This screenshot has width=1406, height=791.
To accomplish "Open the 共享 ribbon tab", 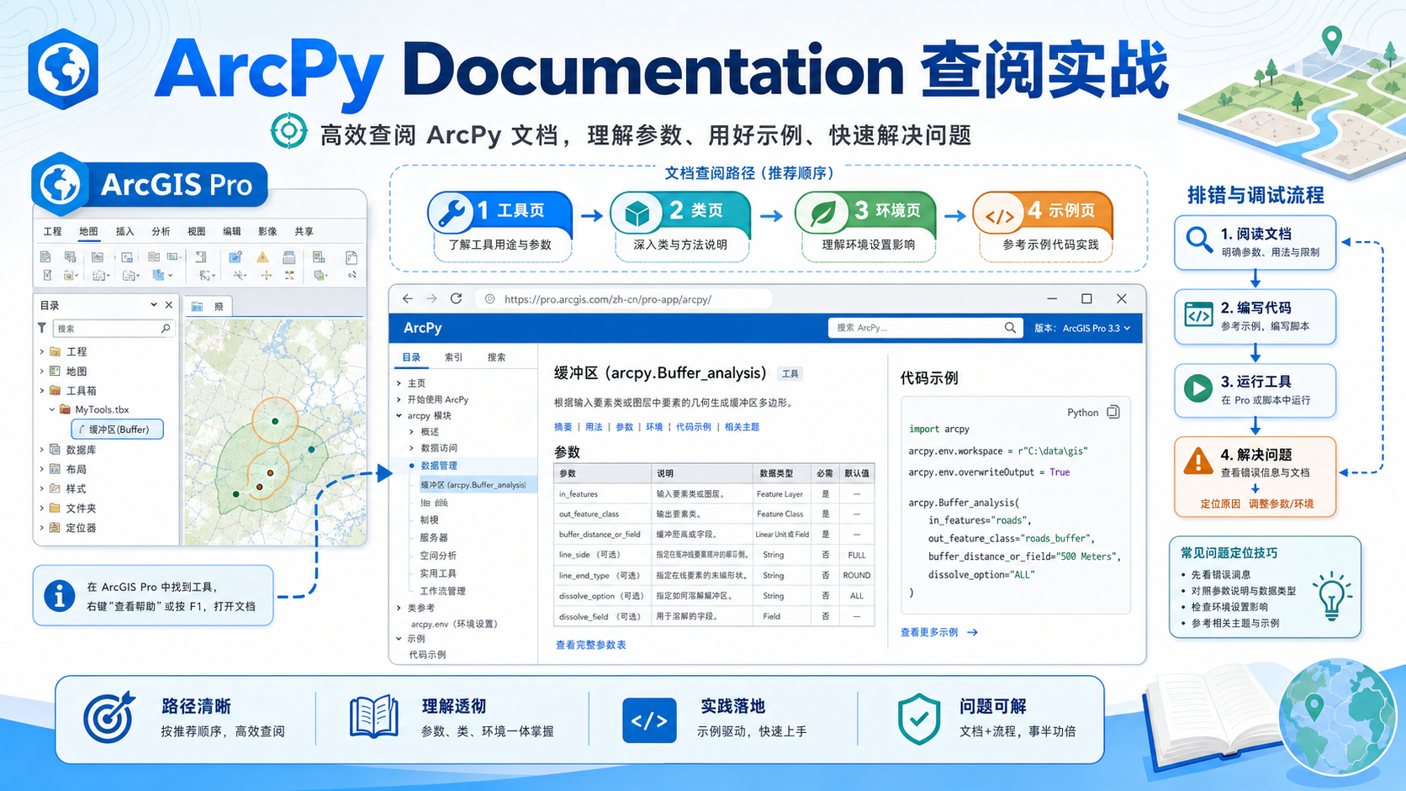I will (x=304, y=231).
